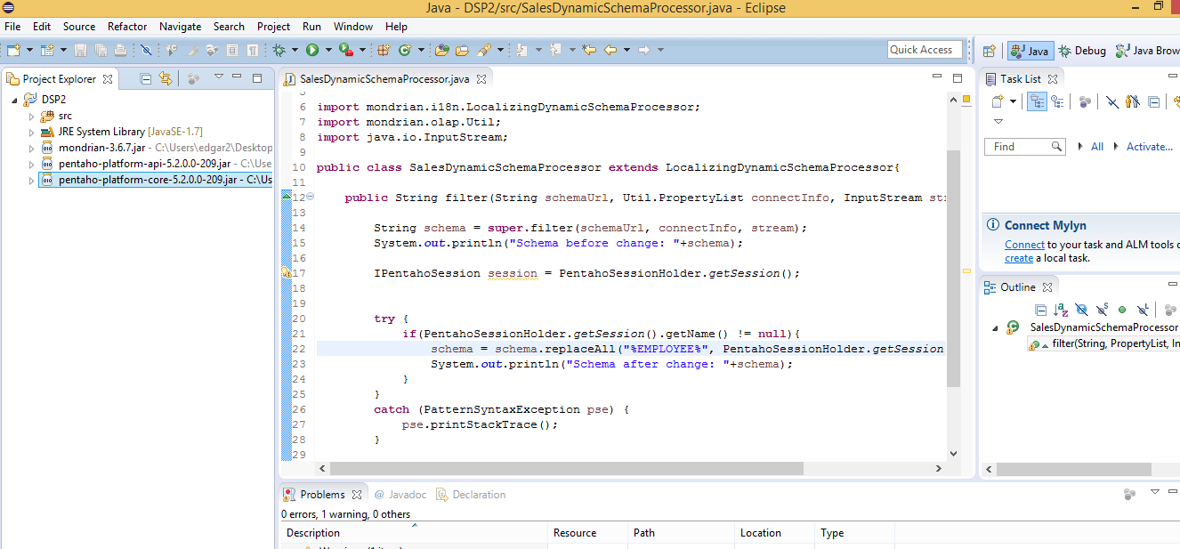The height and width of the screenshot is (549, 1180).
Task: Click Collapse All icon in Task List
Action: pos(1154,101)
